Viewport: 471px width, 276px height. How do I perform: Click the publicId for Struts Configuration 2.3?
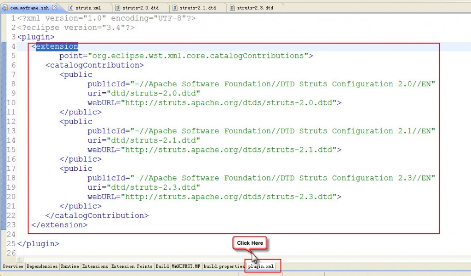[261, 178]
